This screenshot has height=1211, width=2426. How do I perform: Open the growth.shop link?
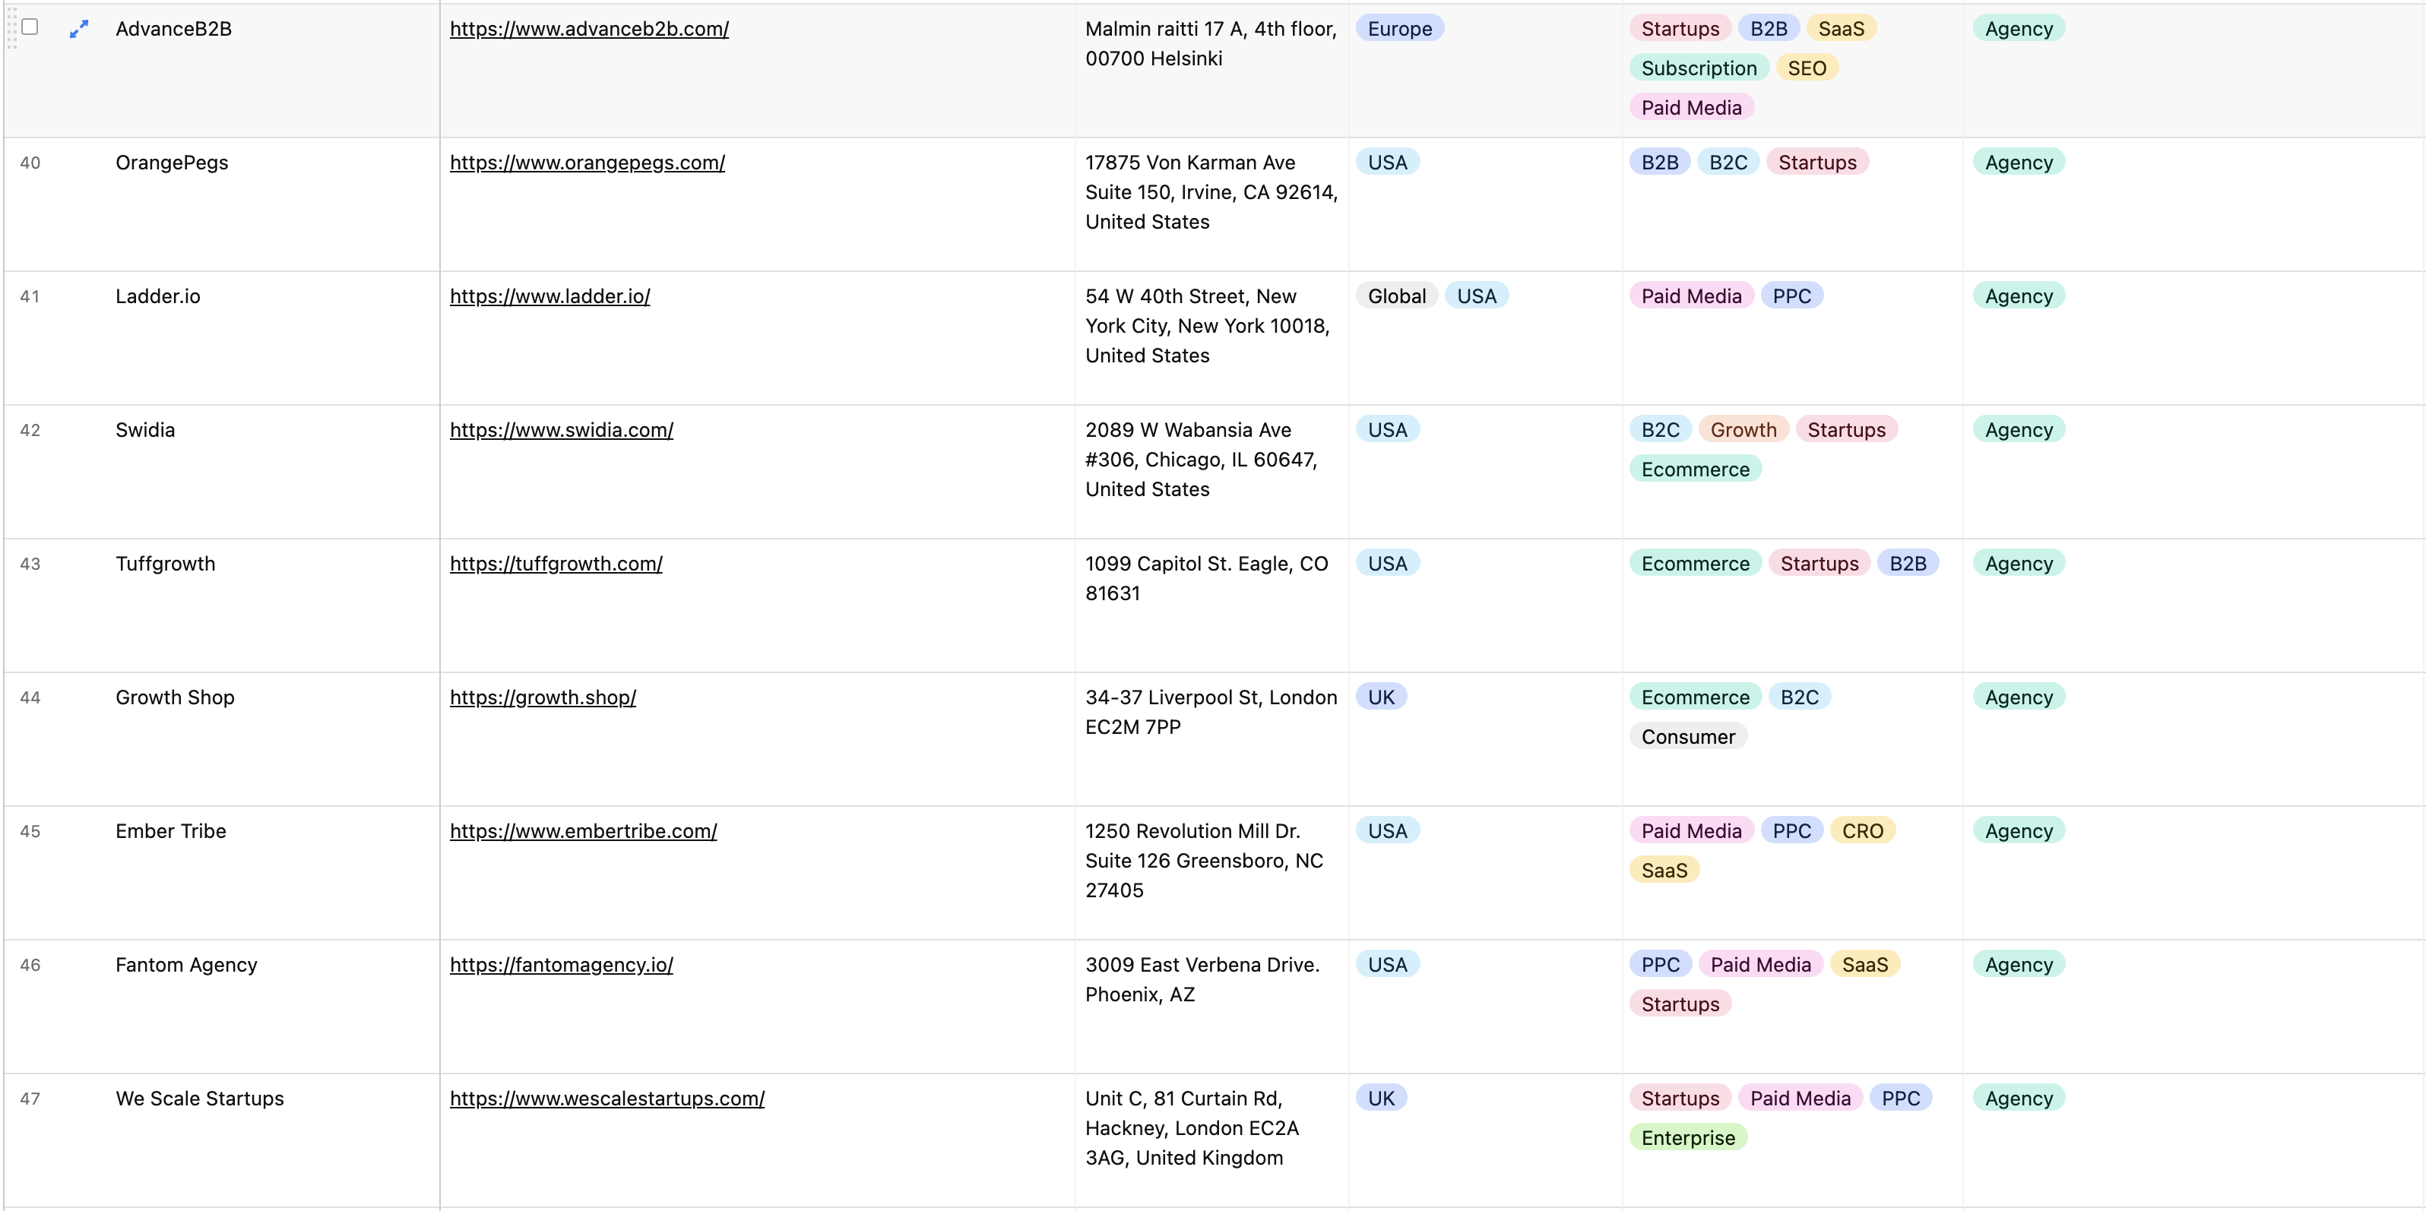(543, 697)
